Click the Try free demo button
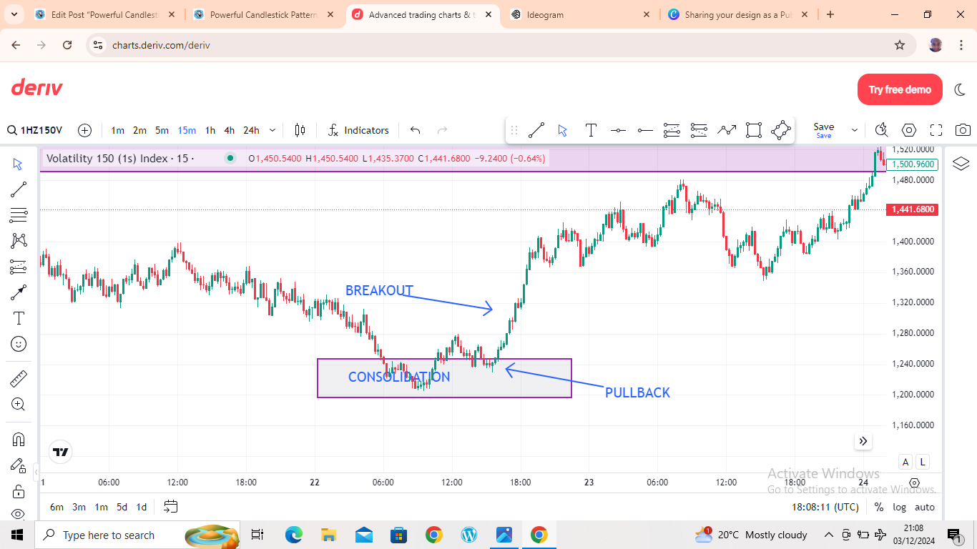The image size is (977, 549). (x=900, y=89)
